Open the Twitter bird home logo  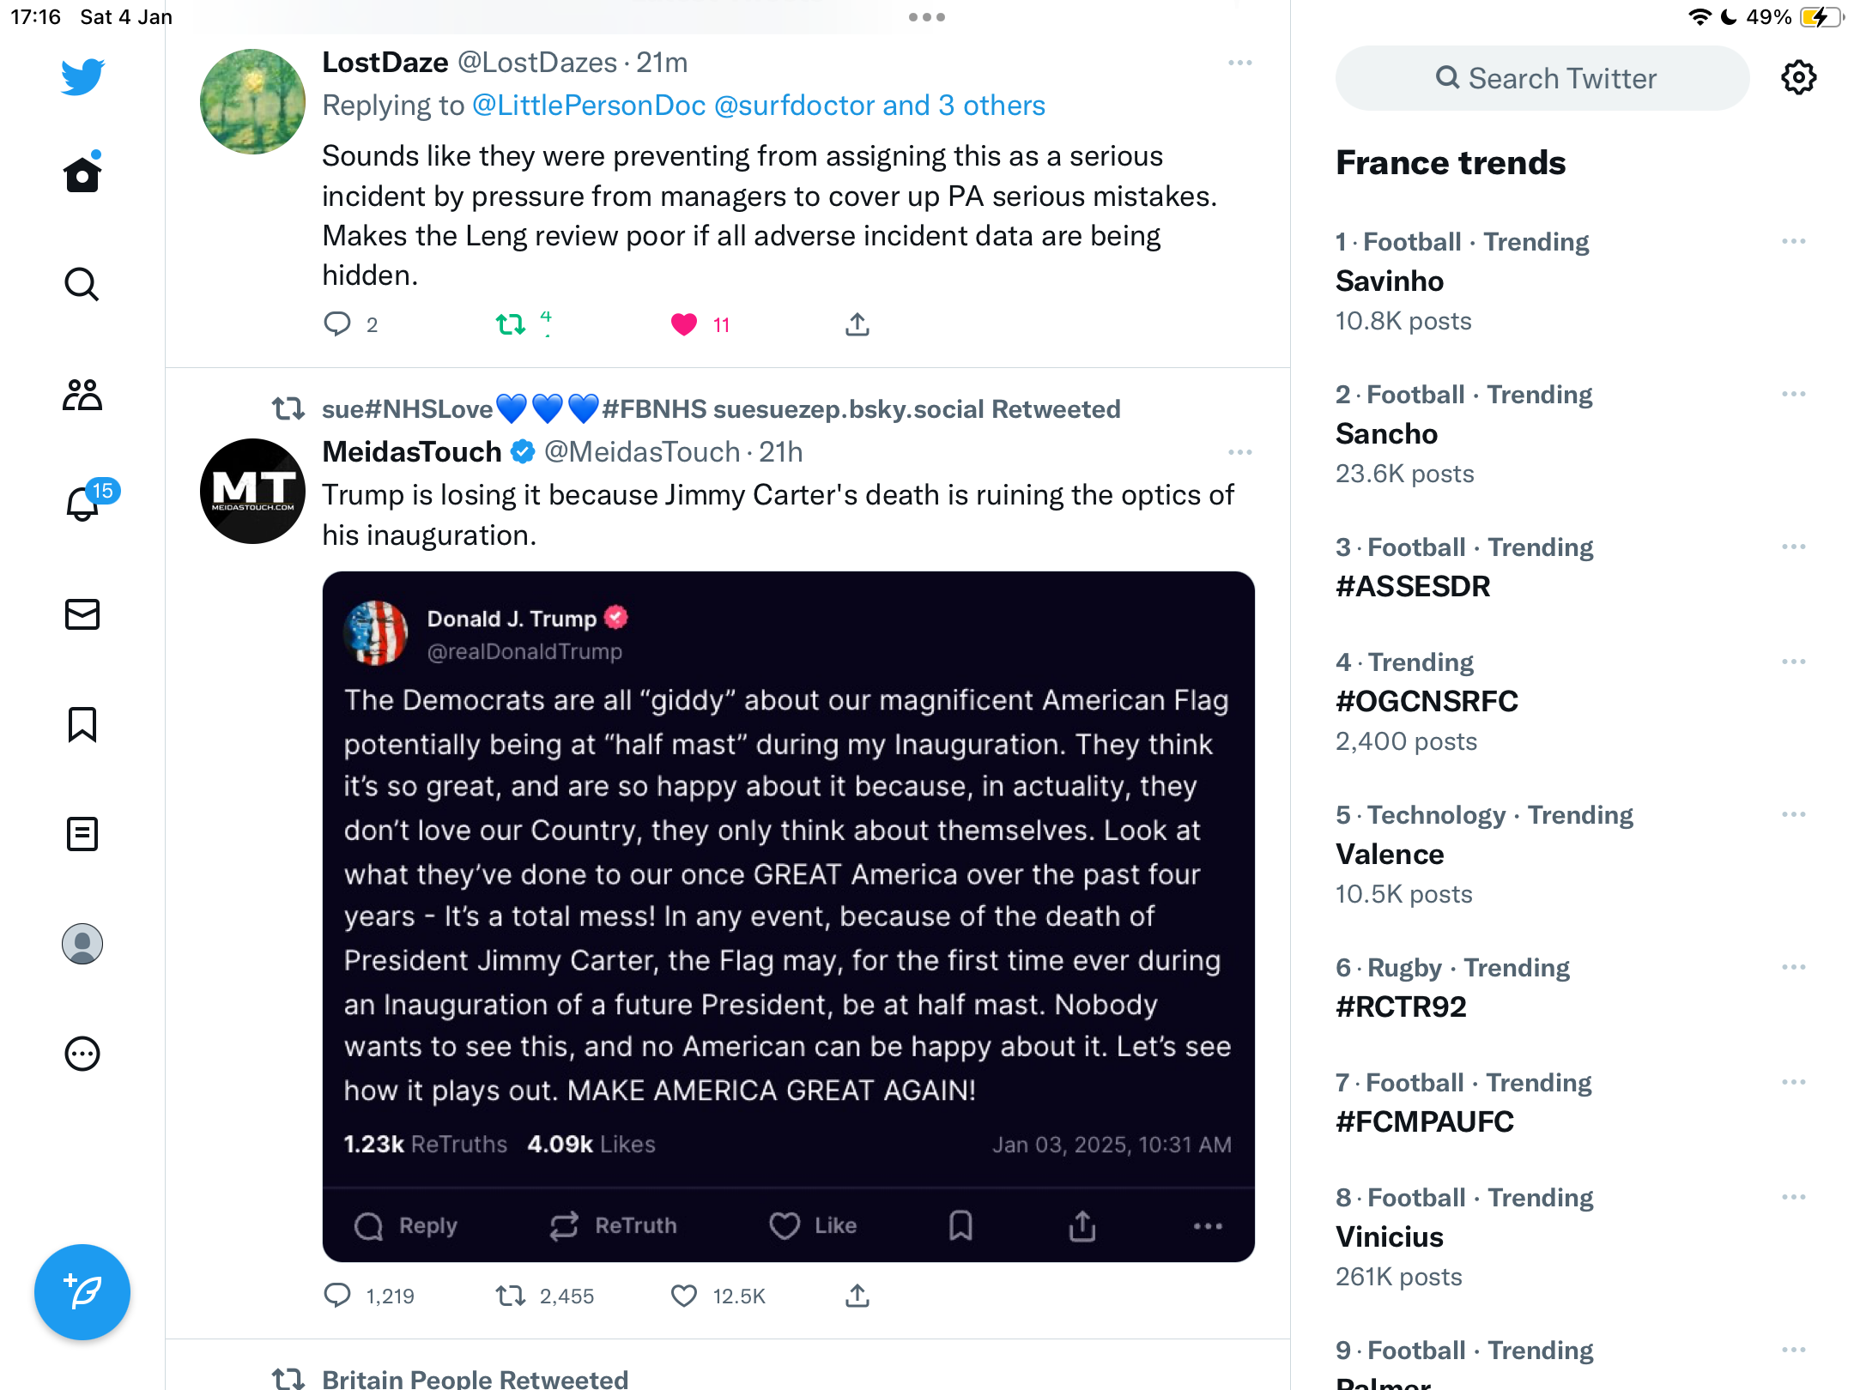(82, 76)
